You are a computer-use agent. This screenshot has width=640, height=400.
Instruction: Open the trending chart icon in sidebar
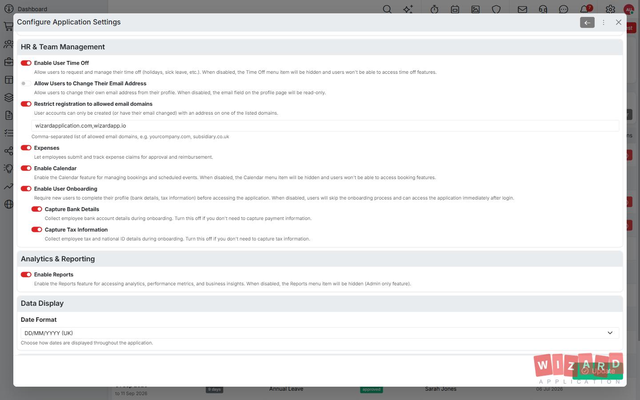point(9,187)
